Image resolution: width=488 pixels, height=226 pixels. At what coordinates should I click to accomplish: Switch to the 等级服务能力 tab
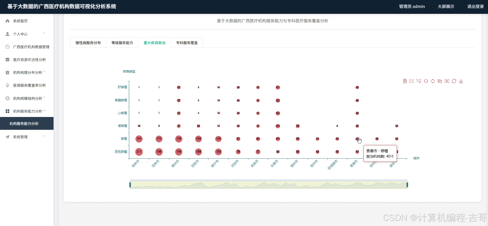click(x=122, y=43)
